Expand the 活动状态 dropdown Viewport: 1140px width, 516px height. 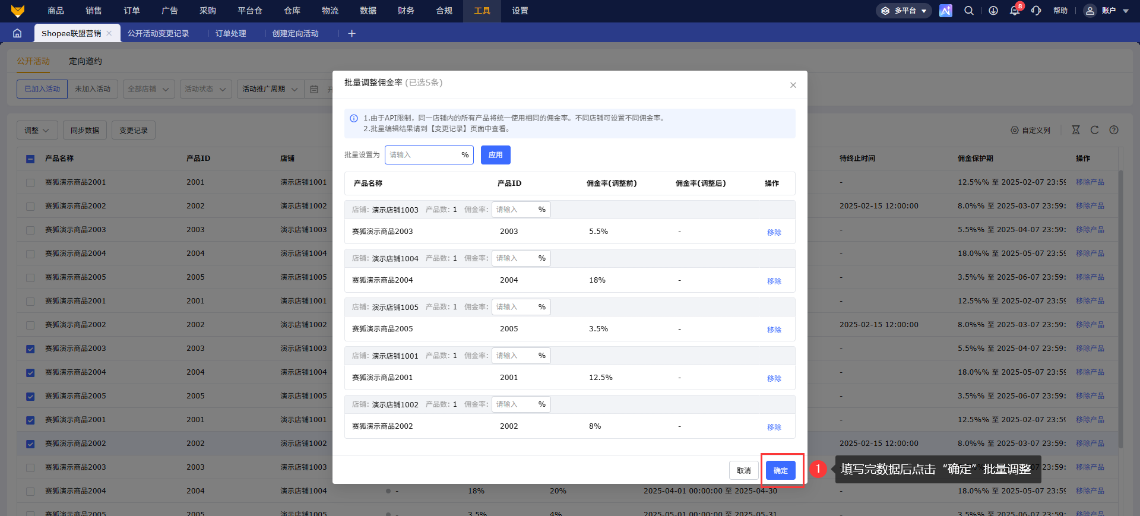tap(205, 89)
